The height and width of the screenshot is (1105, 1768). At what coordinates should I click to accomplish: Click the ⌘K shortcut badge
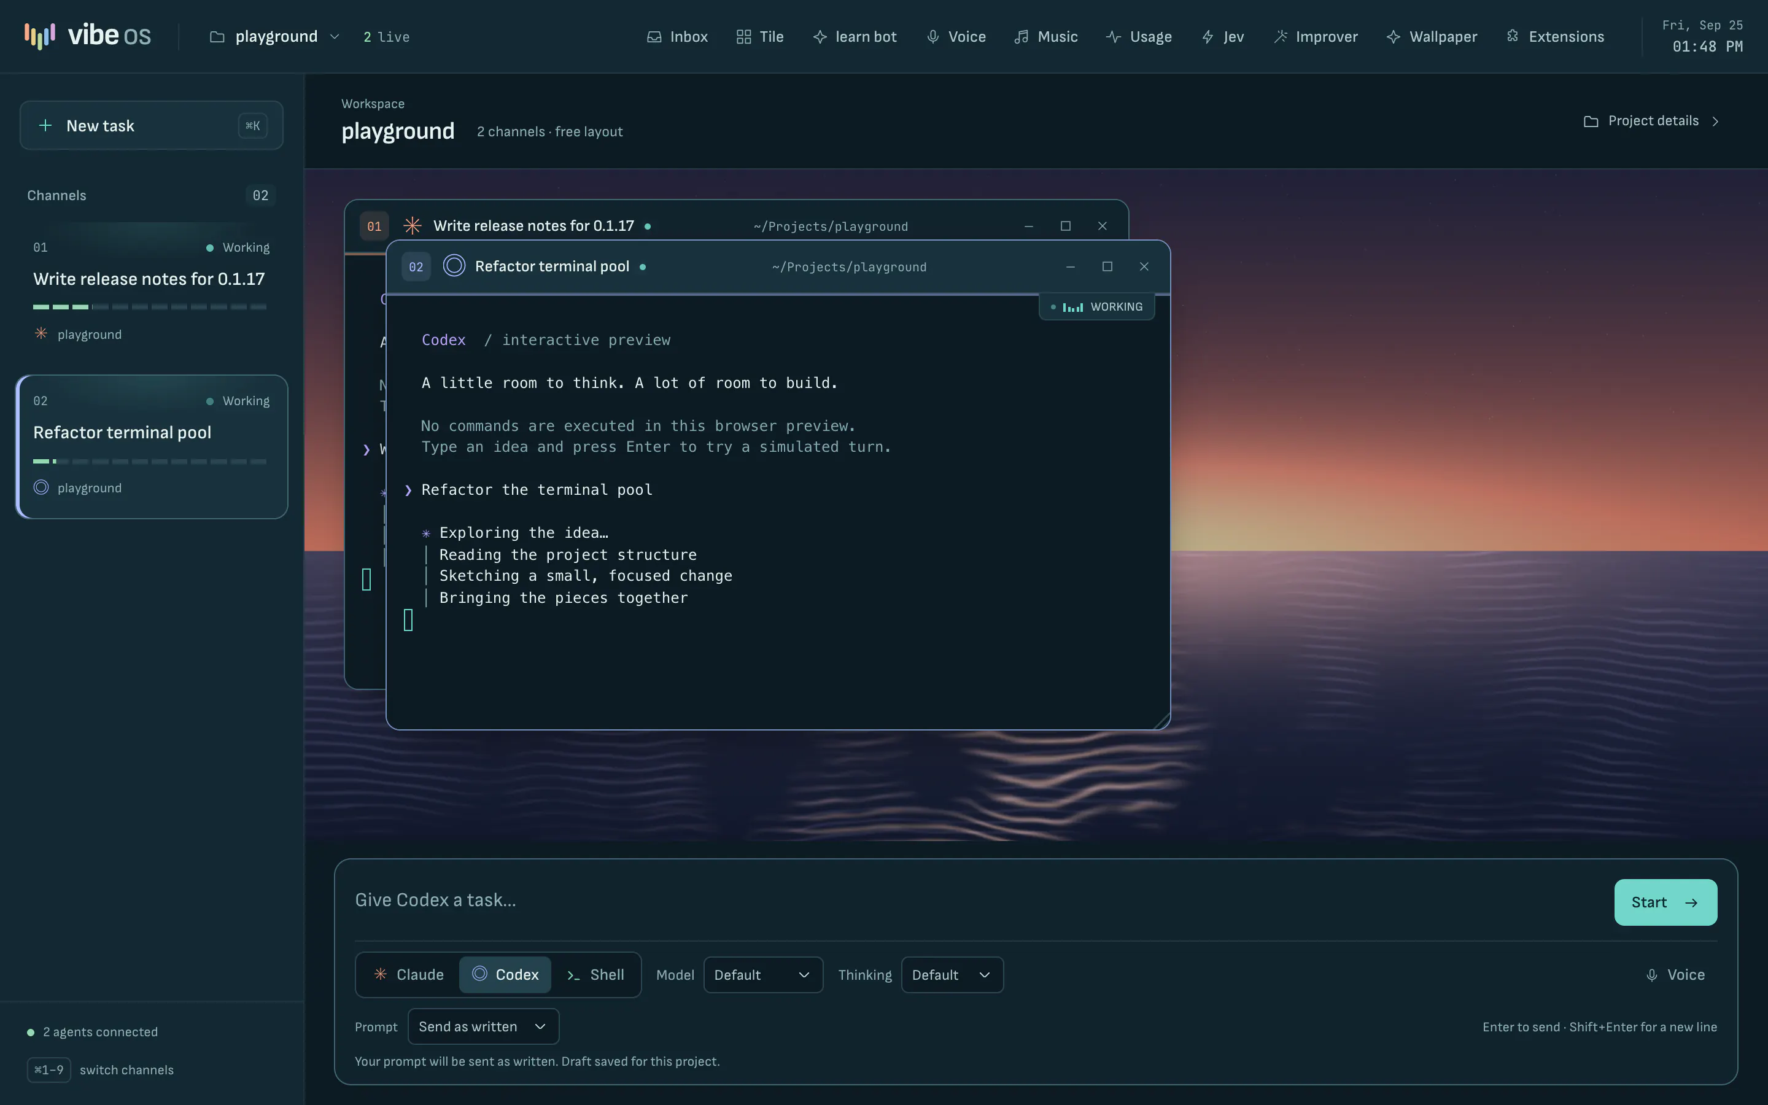pyautogui.click(x=253, y=126)
